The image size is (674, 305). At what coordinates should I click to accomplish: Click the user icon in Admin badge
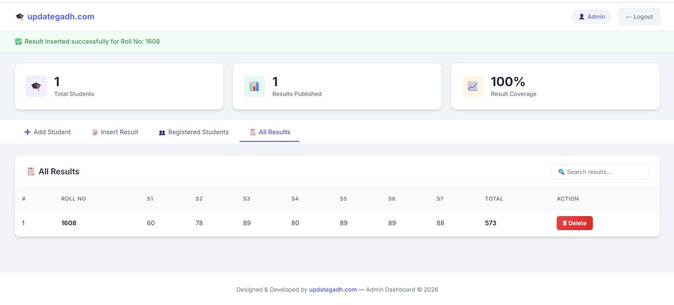point(582,17)
